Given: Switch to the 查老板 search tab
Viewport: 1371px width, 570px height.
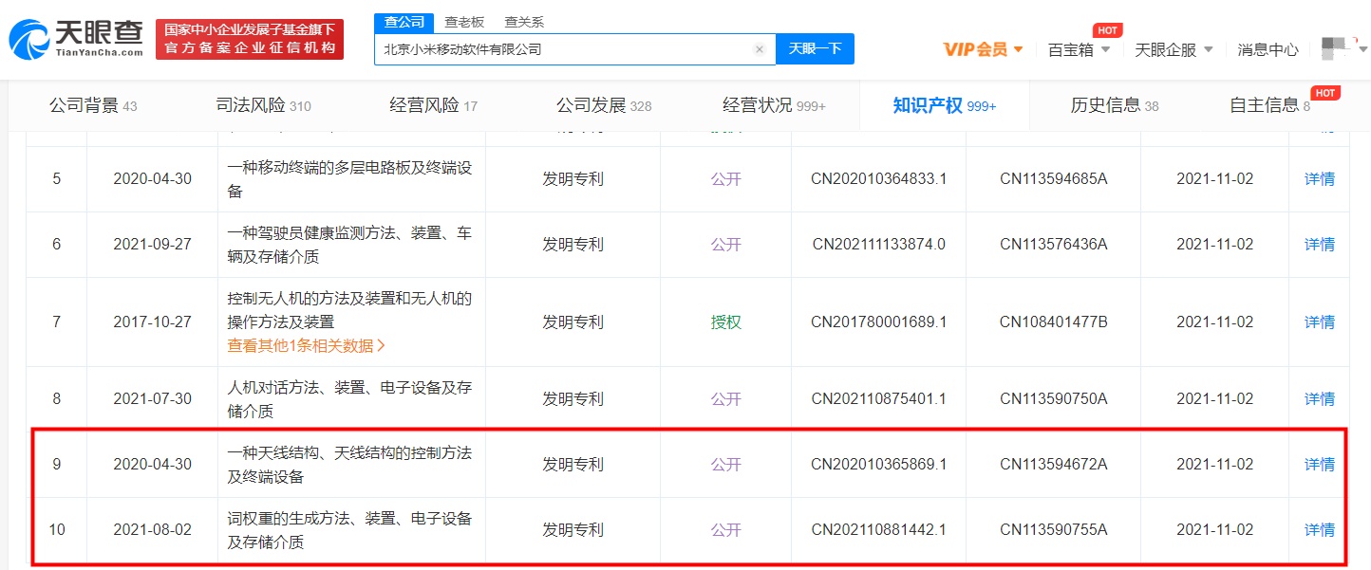Looking at the screenshot, I should (464, 22).
